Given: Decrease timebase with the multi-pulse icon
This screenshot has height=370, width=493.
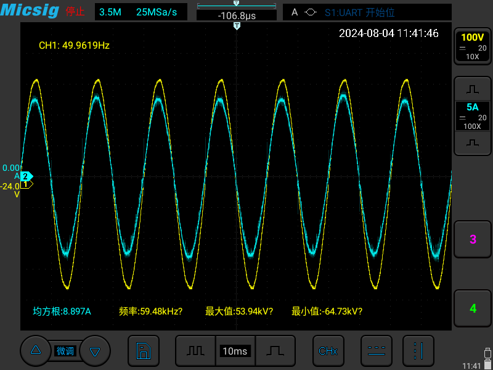Looking at the screenshot, I should [x=195, y=351].
